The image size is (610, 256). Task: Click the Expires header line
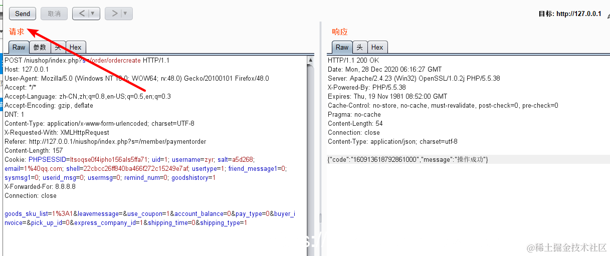click(387, 96)
